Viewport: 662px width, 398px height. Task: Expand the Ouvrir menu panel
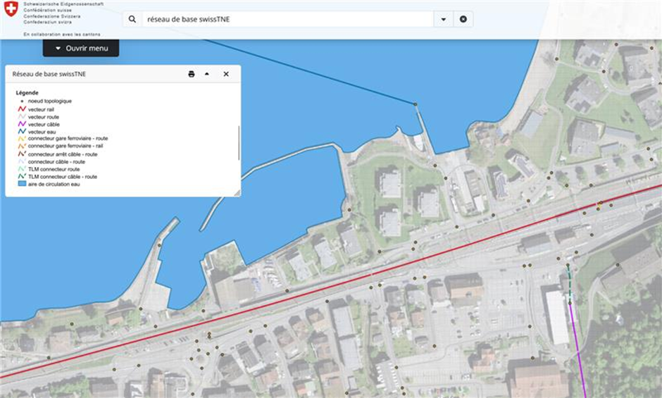81,49
